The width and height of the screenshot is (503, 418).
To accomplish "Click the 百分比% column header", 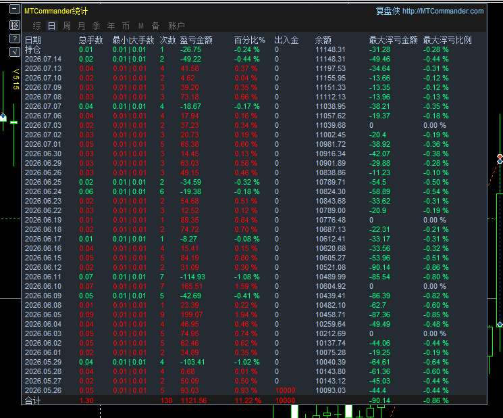I will tap(250, 40).
